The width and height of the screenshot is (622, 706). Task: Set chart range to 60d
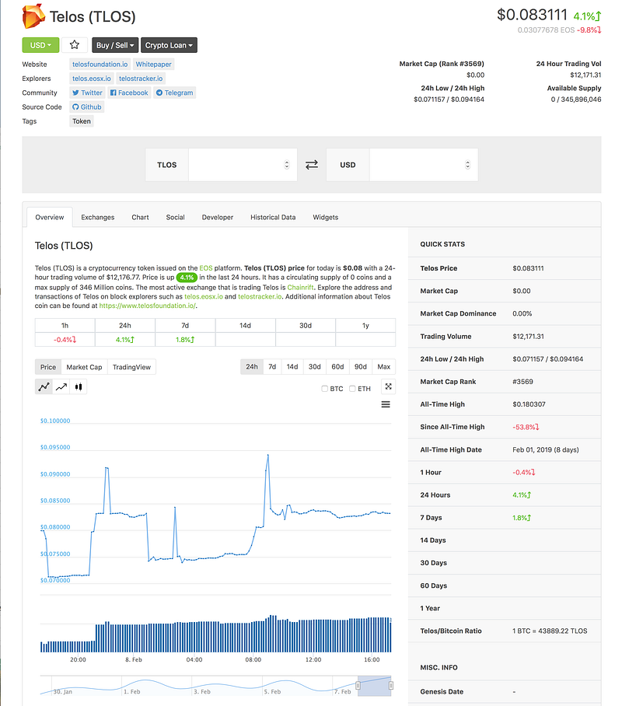tap(337, 367)
